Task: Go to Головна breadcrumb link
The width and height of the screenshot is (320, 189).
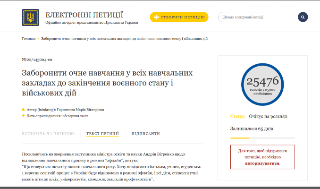Action: 28,38
